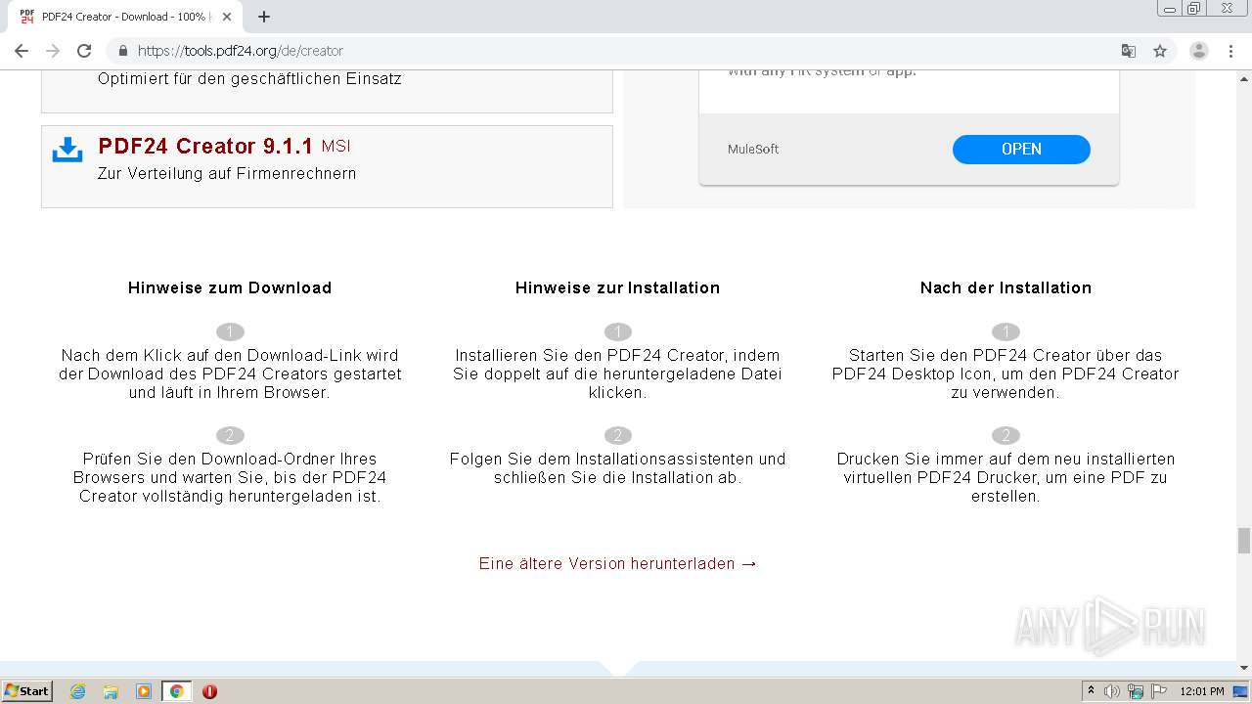View site info via the padlock icon
Image resolution: width=1252 pixels, height=704 pixels.
click(x=122, y=51)
